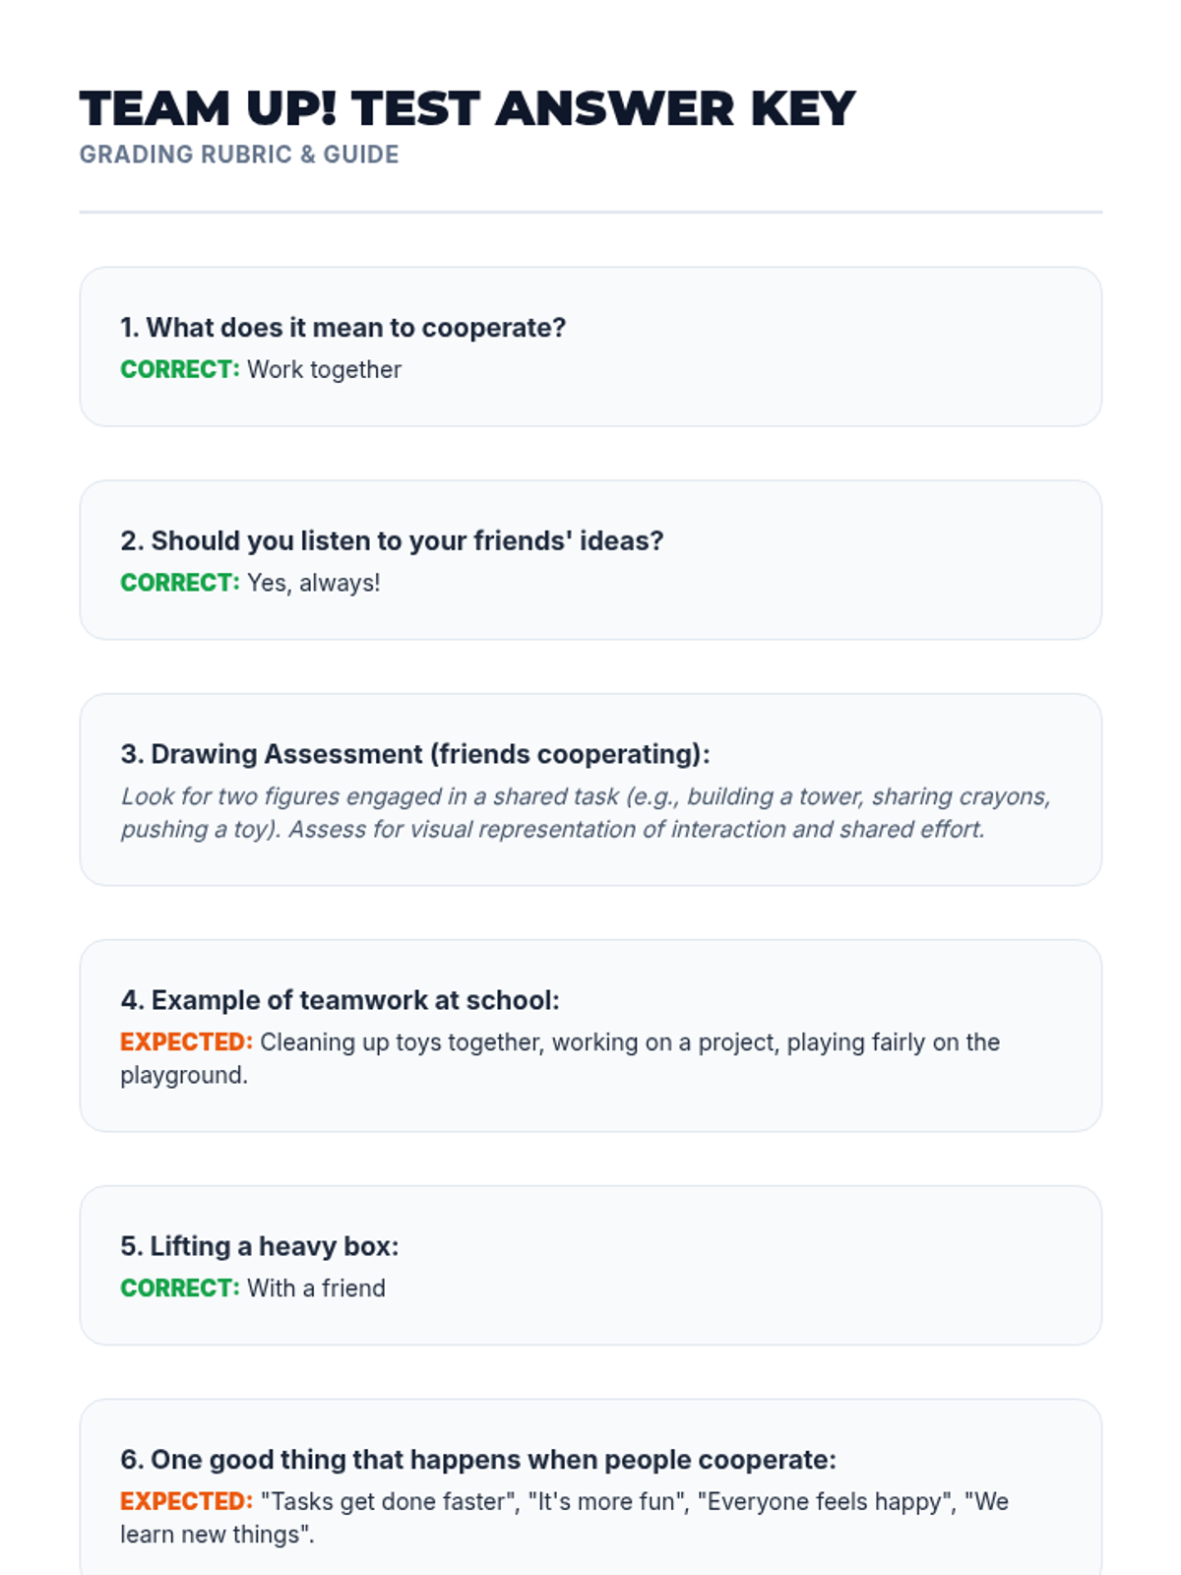Click the "Drawing Assessment" question heading

414,754
